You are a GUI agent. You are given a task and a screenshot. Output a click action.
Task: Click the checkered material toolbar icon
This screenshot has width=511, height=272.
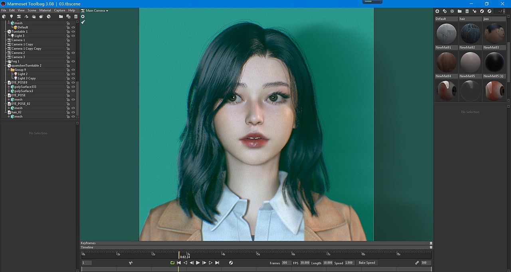pos(452,11)
